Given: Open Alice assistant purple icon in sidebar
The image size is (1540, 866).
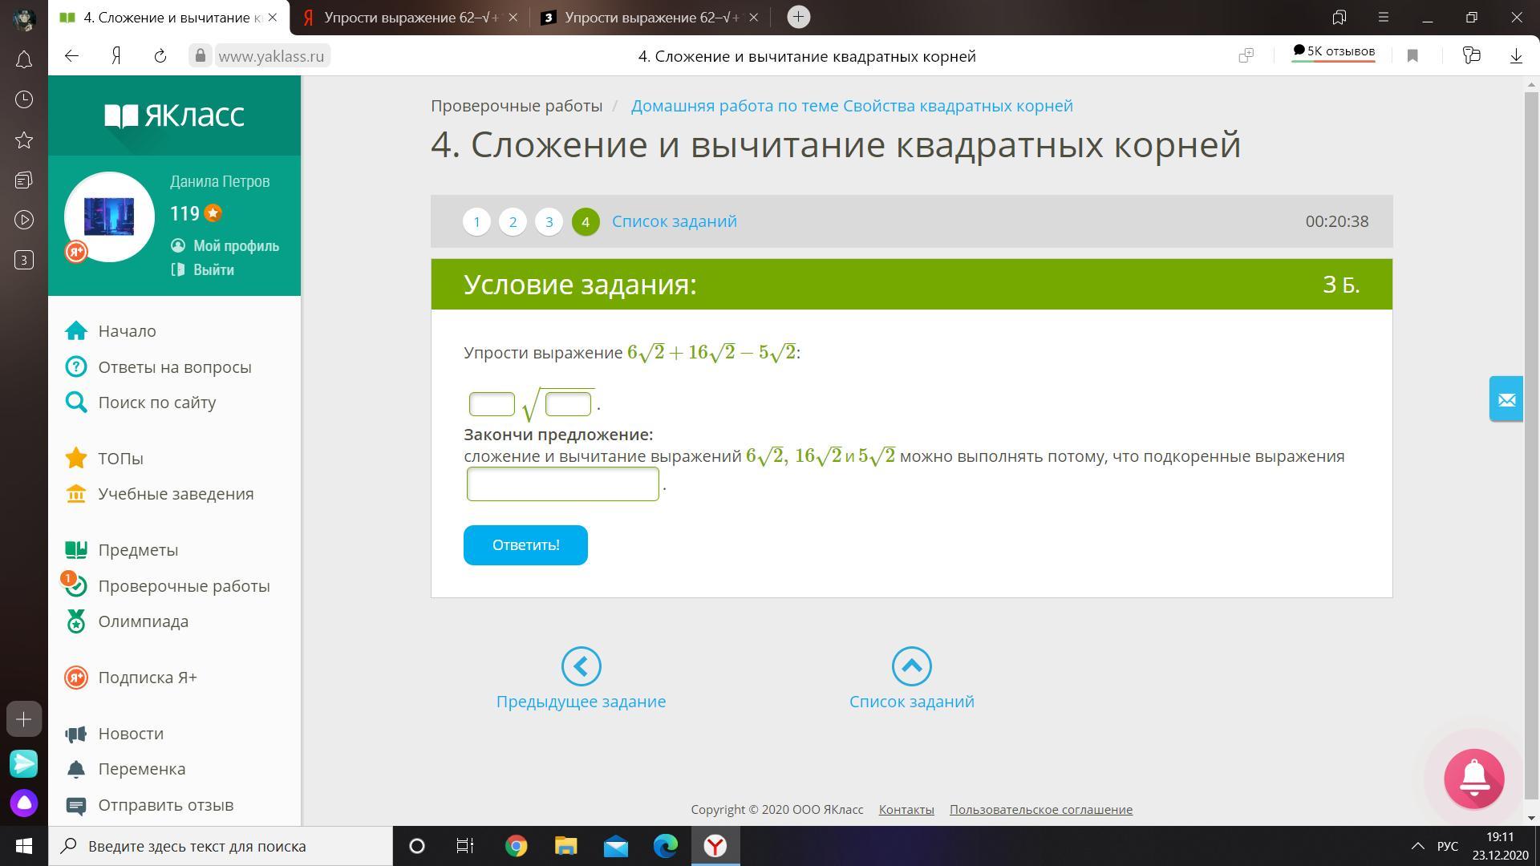Looking at the screenshot, I should click(24, 803).
